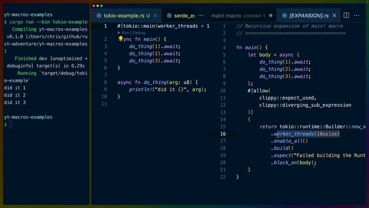Viewport: 369px width, 208px height.
Task: Click line number 16 in expansion editor
Action: coord(223,133)
